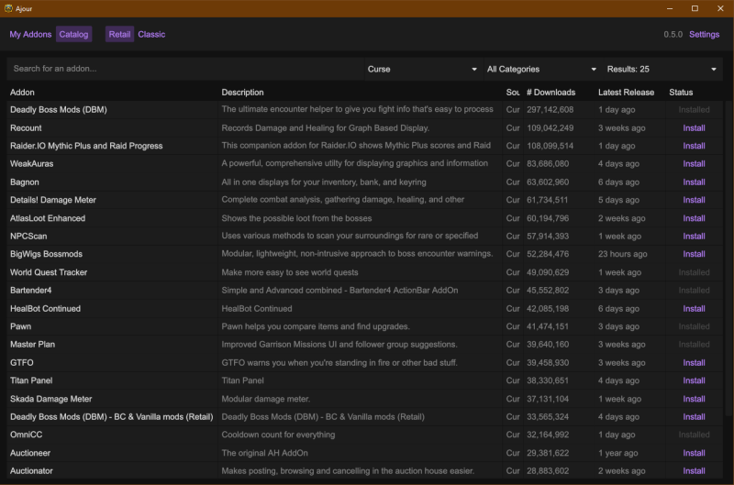The image size is (734, 485).
Task: Click the '1 year ago' release date
Action: 617,453
